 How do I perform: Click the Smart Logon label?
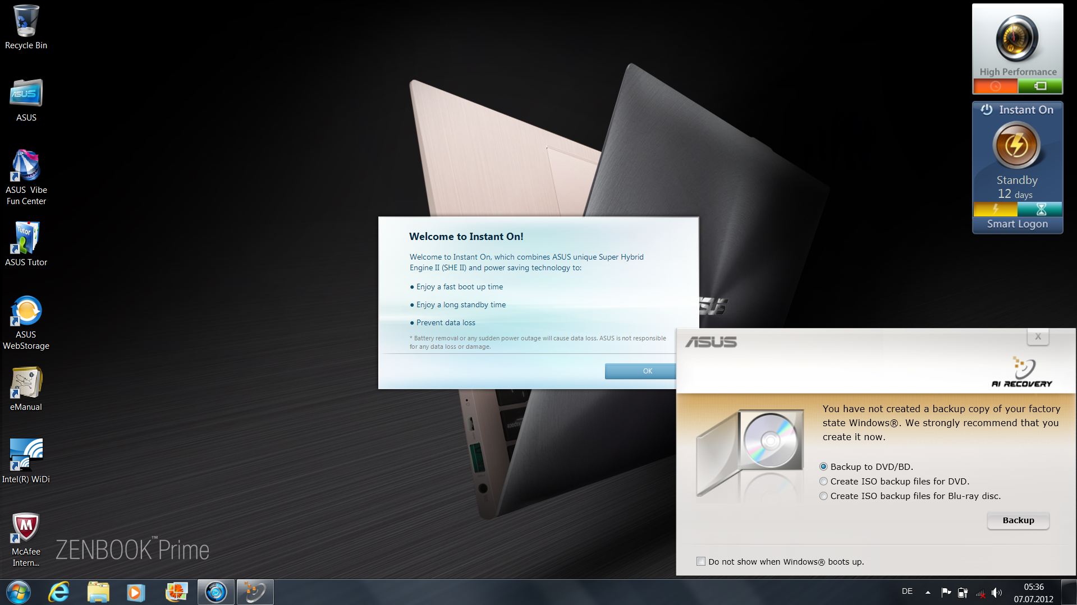1017,224
